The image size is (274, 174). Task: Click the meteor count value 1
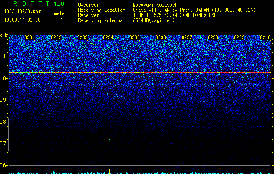point(62,20)
